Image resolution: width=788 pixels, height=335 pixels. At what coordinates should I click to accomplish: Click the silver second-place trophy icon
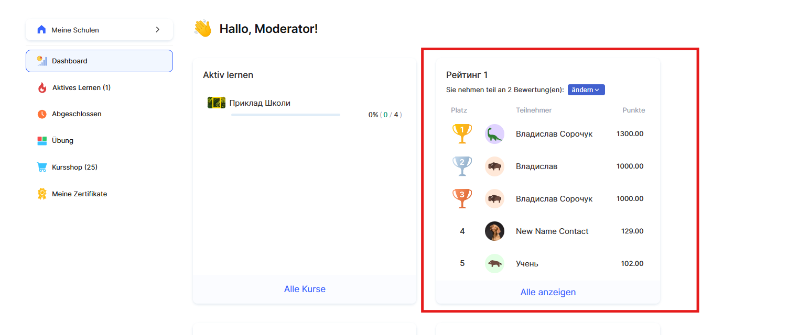point(462,166)
